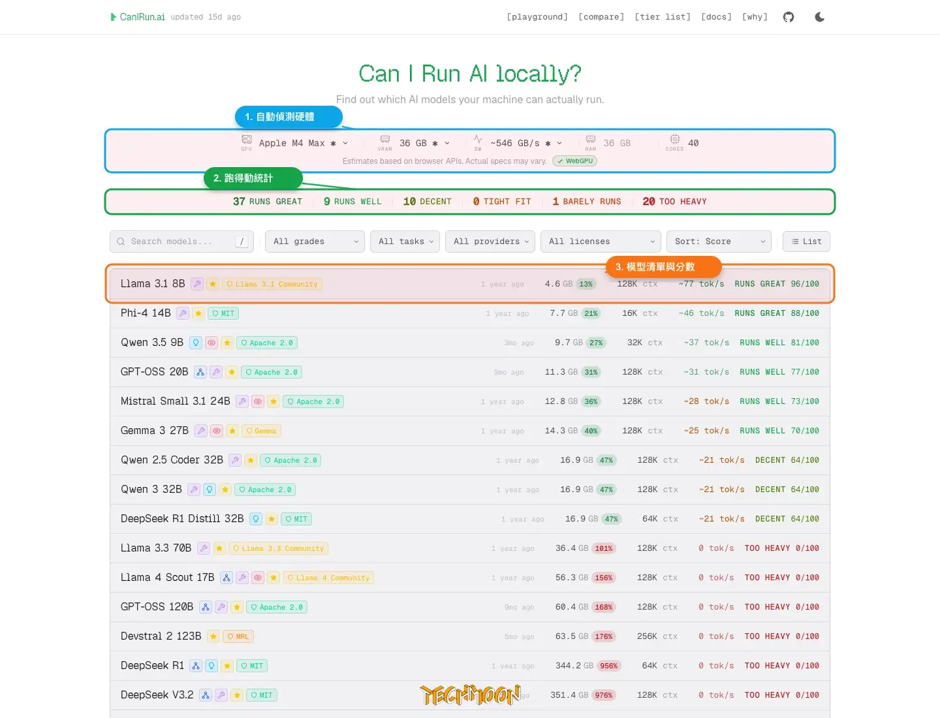
Task: Click the wrench icon on Phi-4 14B
Action: 183,313
